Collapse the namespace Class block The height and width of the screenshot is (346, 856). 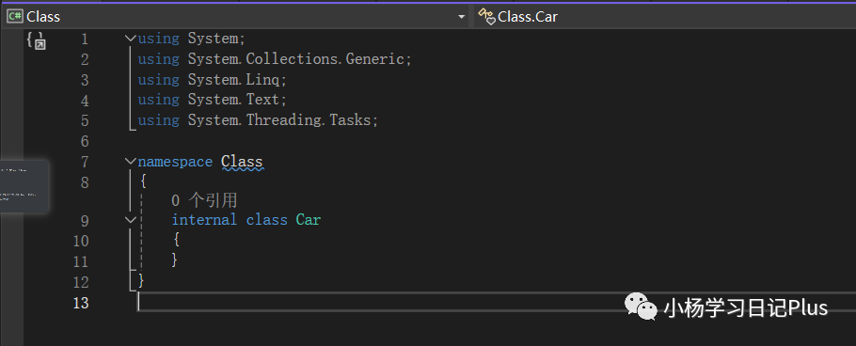pos(130,161)
